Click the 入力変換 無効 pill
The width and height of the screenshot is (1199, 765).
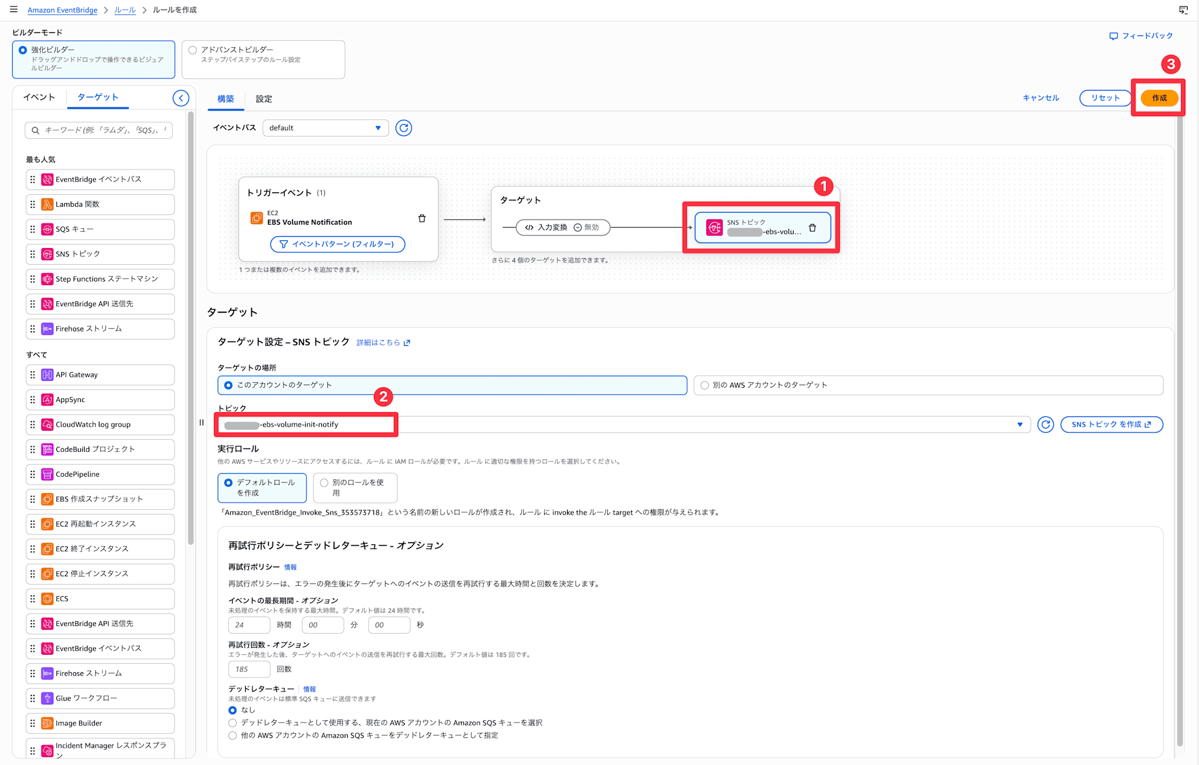tap(563, 228)
